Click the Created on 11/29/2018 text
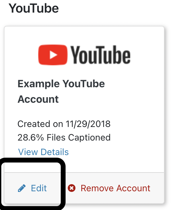This screenshot has height=210, width=171. (x=64, y=124)
